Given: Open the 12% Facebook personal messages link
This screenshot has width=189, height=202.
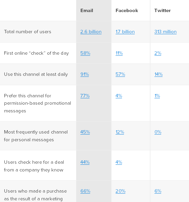Looking at the screenshot, I should click(x=120, y=132).
